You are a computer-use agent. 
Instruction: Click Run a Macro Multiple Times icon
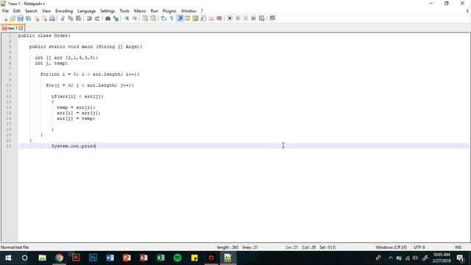click(x=253, y=18)
